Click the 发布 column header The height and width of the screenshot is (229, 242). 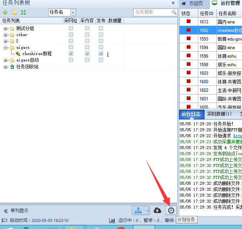[101, 20]
